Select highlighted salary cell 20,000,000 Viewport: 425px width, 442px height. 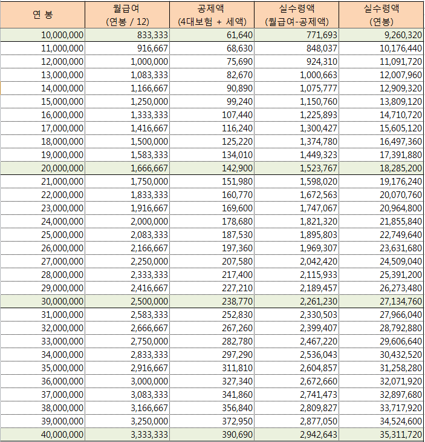pos(42,168)
